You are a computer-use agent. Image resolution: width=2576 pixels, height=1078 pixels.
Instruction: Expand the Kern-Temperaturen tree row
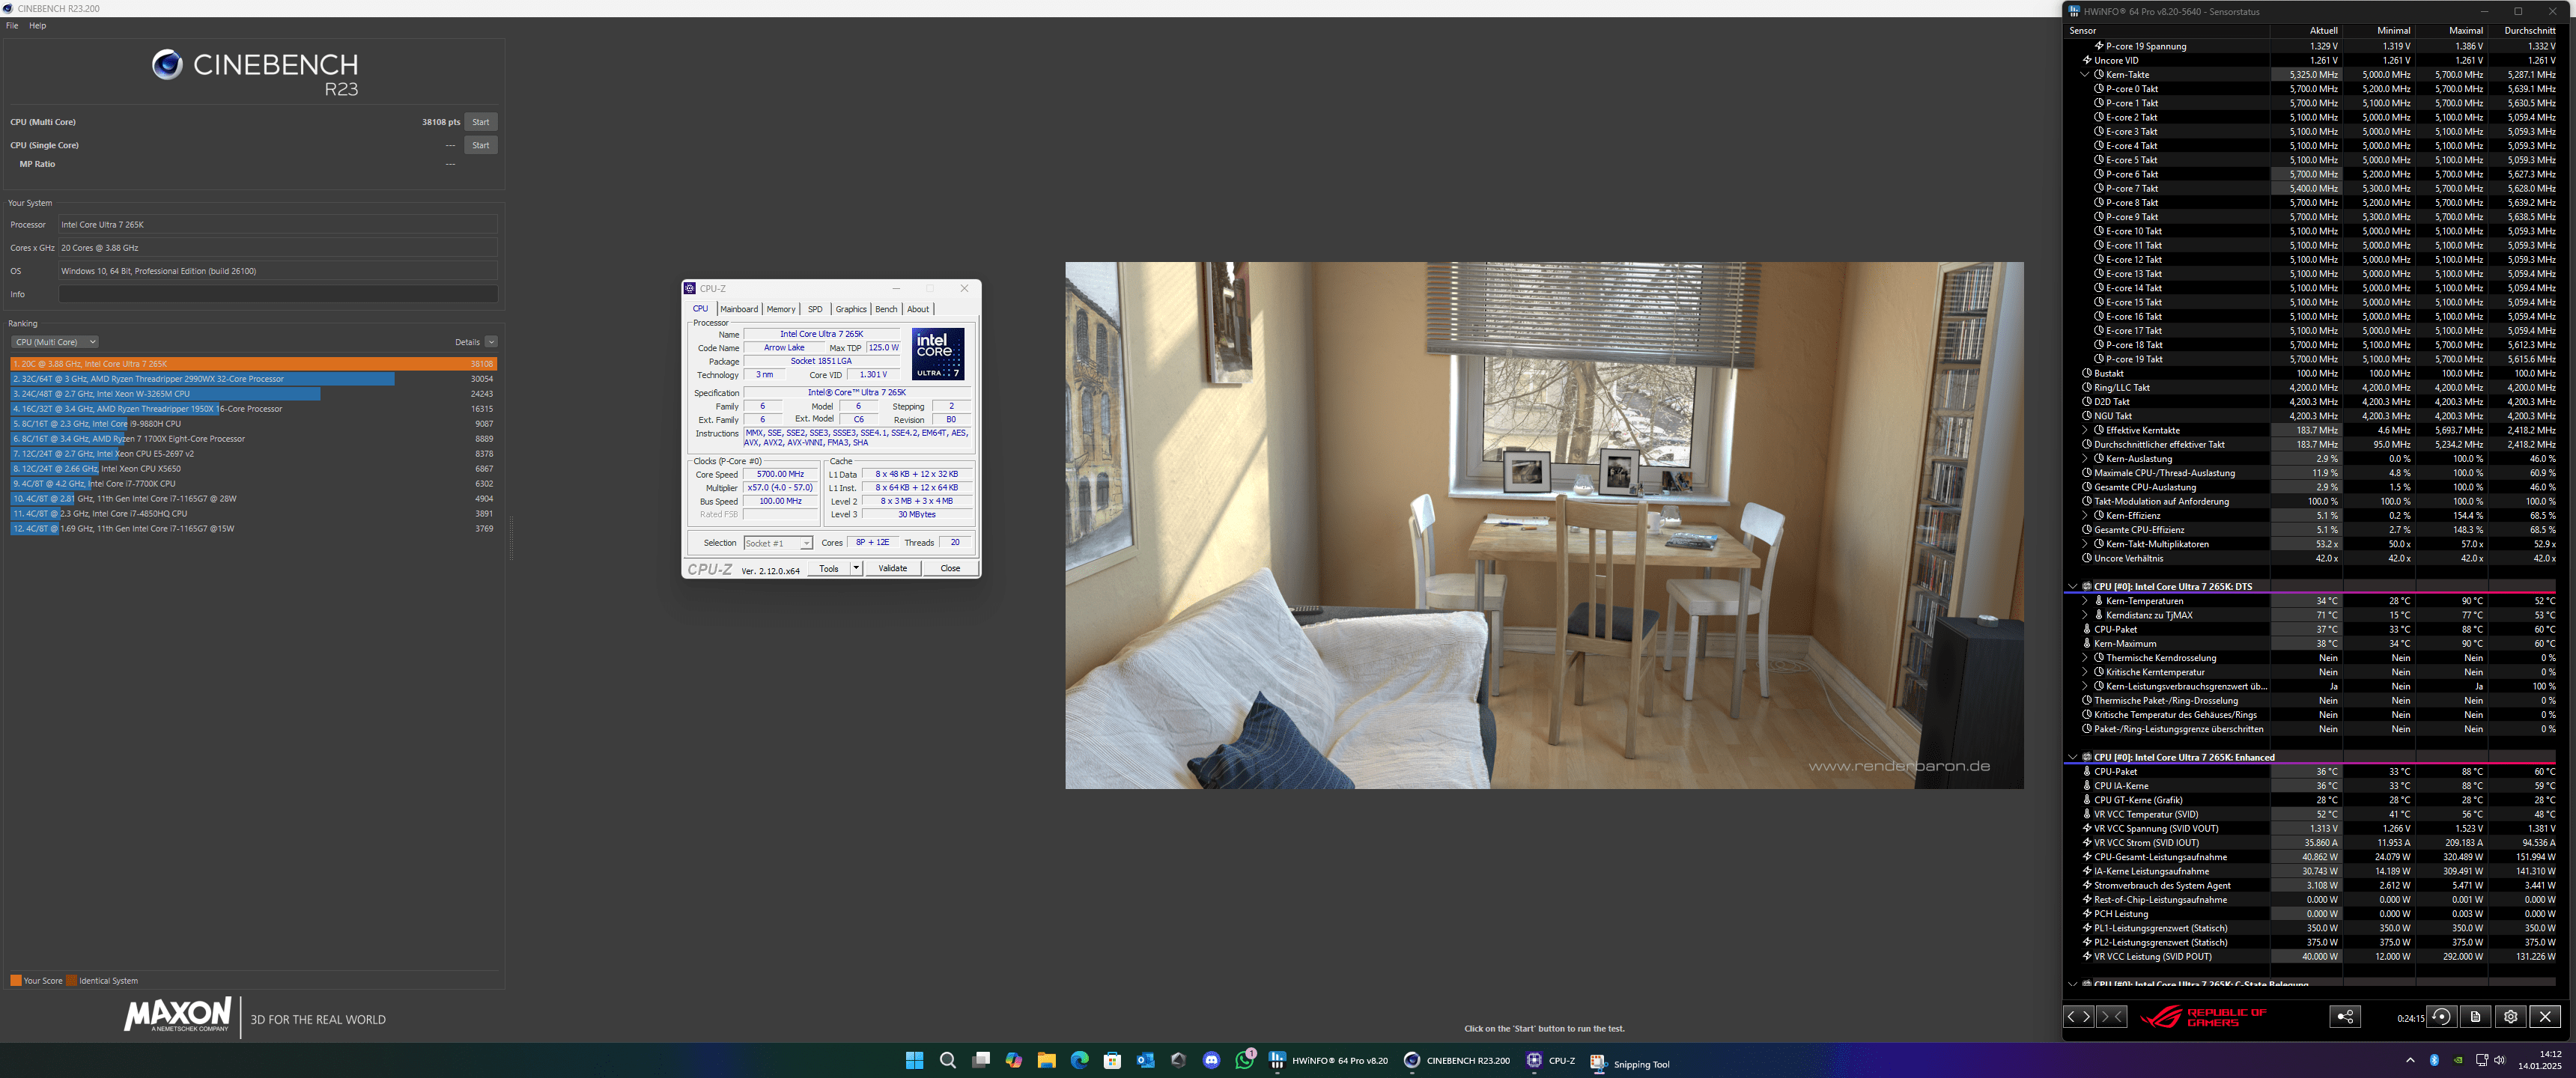pyautogui.click(x=2084, y=601)
